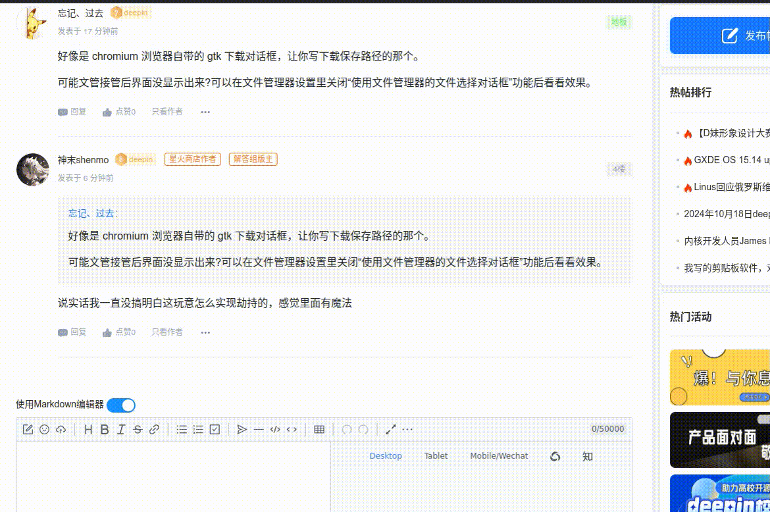Click into the Markdown editor text area
The height and width of the screenshot is (512, 770).
point(173,476)
